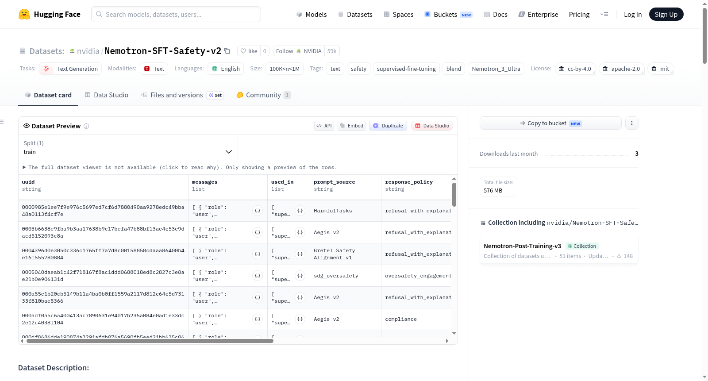Open the more navigation menu icon next to Pricing
The height and width of the screenshot is (381, 708).
point(604,14)
